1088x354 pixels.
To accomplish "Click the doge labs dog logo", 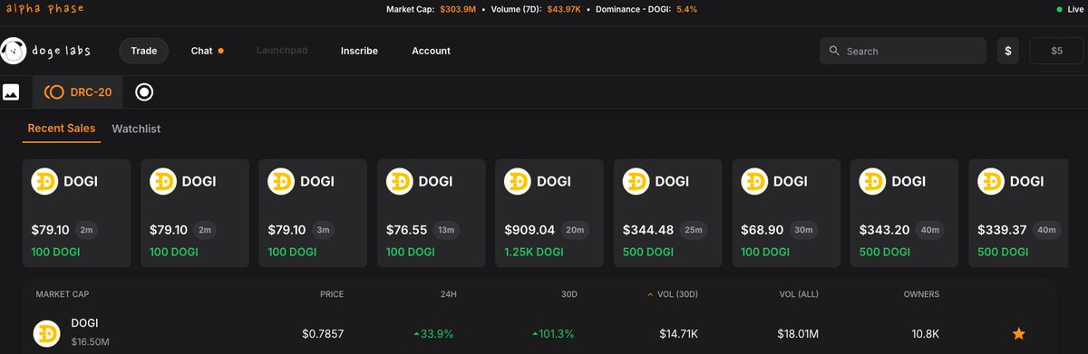I will [13, 51].
